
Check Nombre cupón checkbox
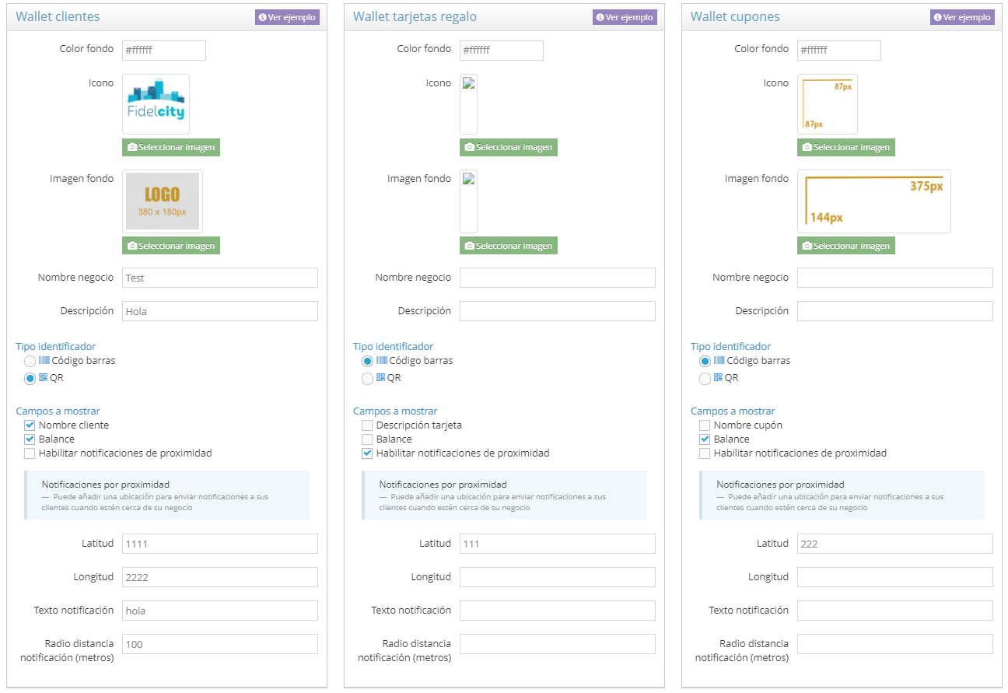[705, 425]
